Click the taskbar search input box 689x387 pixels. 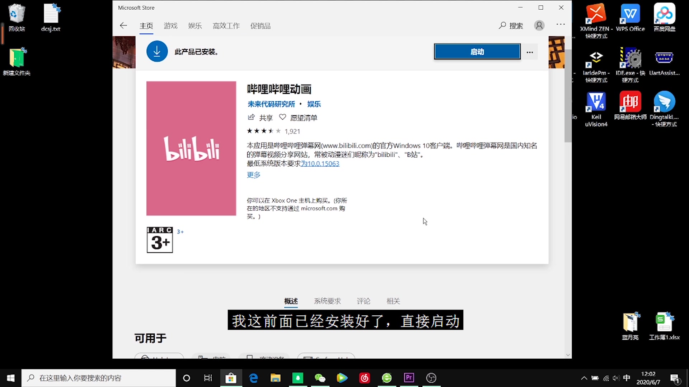[99, 378]
